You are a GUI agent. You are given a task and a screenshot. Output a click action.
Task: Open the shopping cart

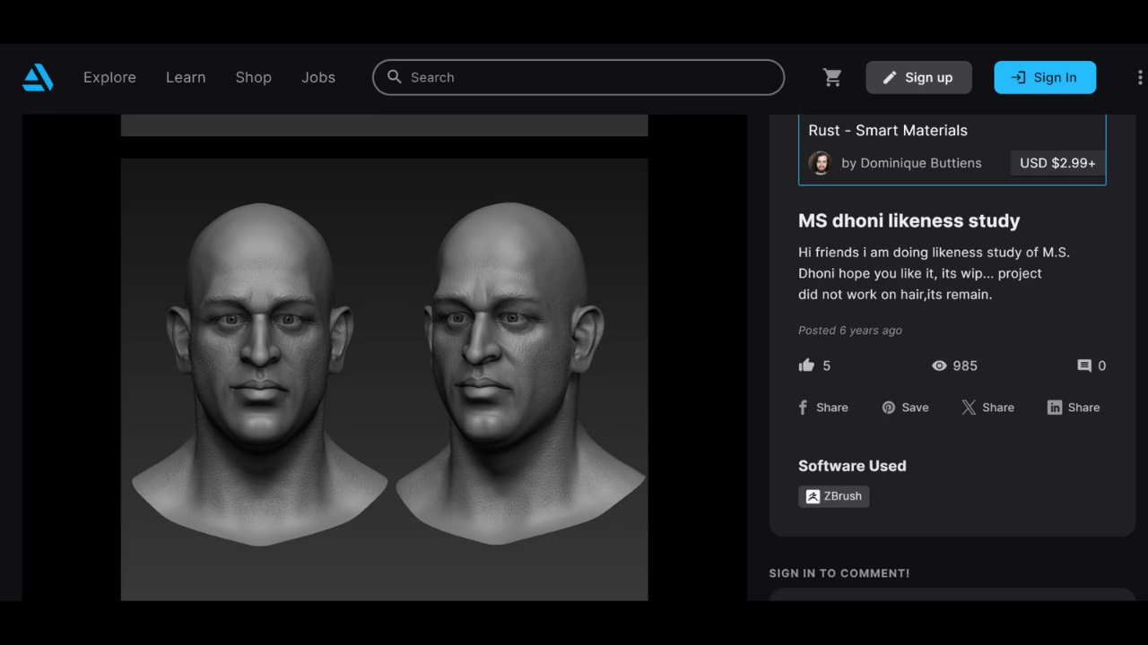(x=832, y=78)
